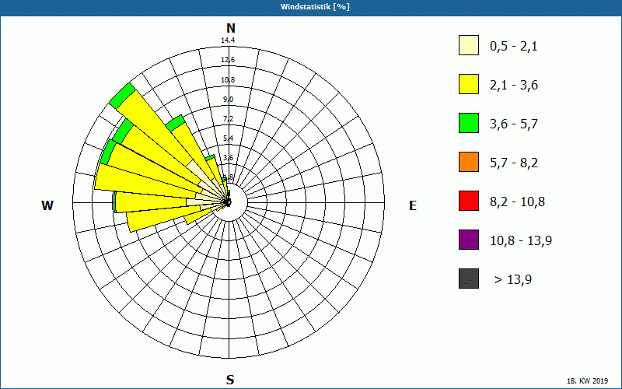
Task: Click the N compass label
Action: click(231, 28)
